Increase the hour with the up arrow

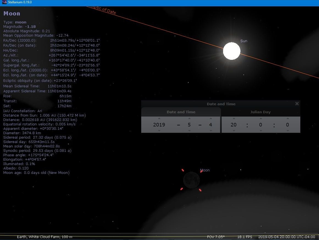click(234, 119)
